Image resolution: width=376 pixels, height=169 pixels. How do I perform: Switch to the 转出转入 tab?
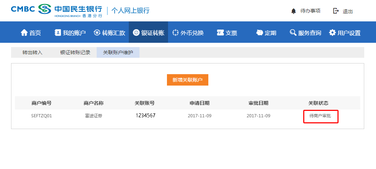[32, 52]
